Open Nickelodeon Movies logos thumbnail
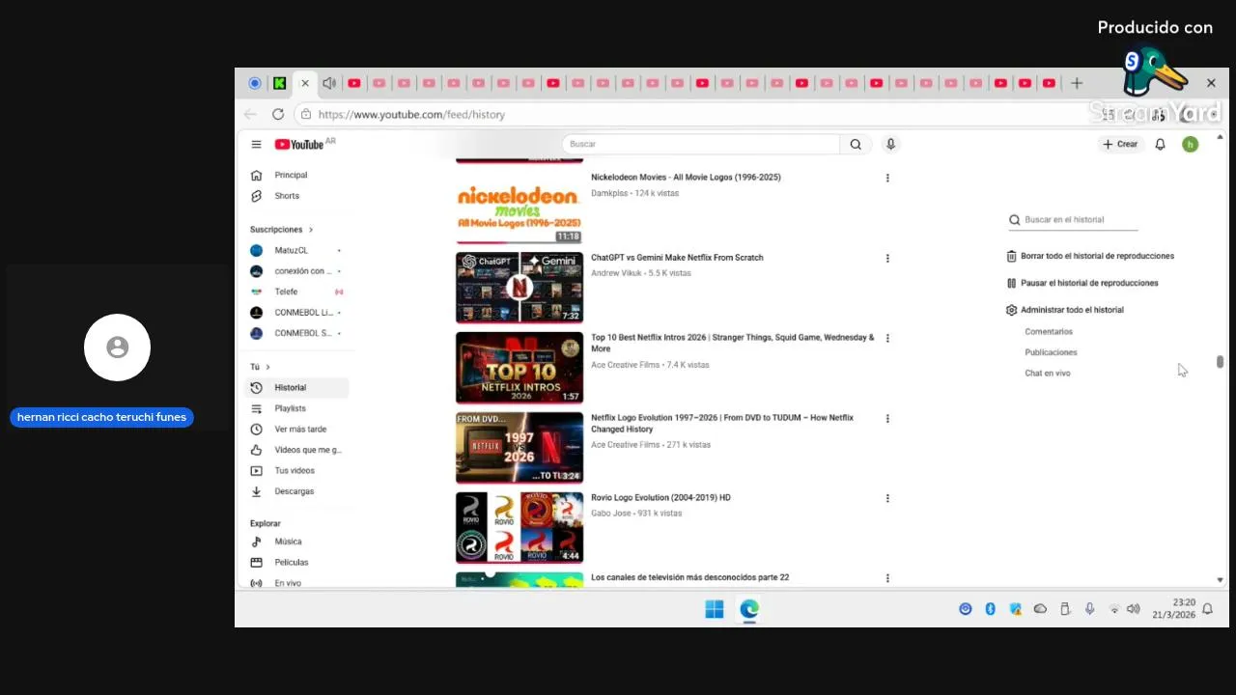The image size is (1236, 695). click(520, 208)
